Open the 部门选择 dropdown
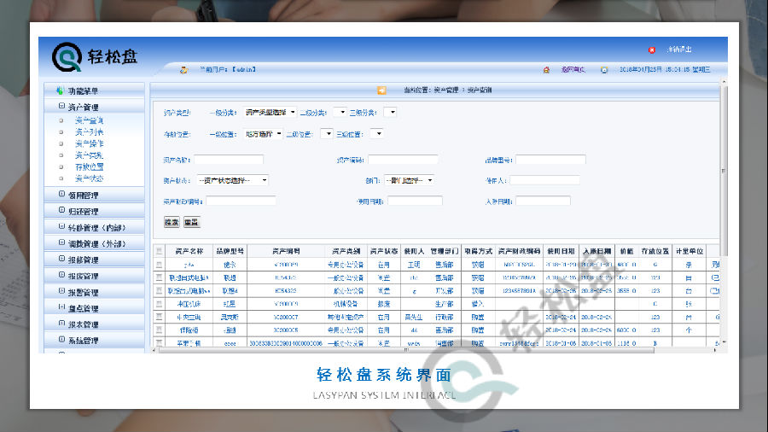Image resolution: width=768 pixels, height=432 pixels. pyautogui.click(x=409, y=180)
